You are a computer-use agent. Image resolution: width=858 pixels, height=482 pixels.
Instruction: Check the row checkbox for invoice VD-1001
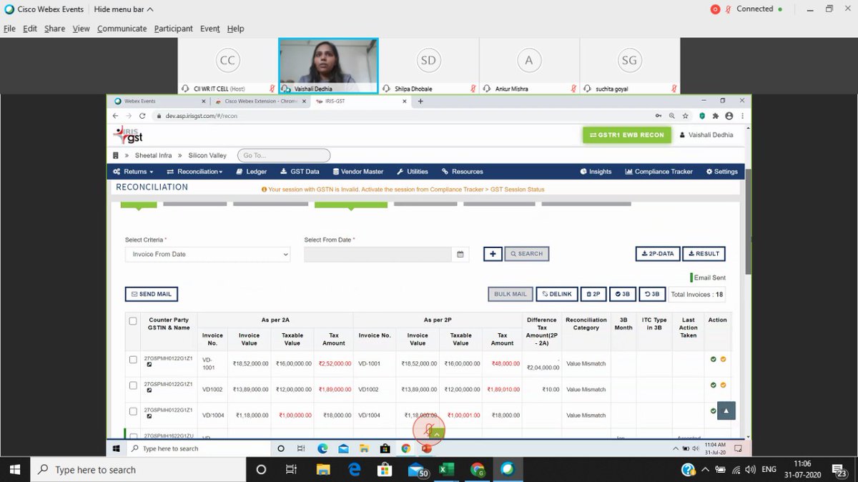pyautogui.click(x=133, y=360)
